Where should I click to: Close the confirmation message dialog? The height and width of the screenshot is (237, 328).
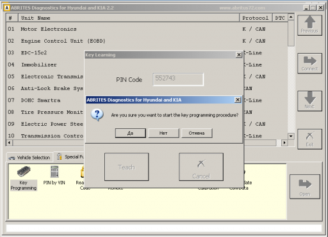[238, 100]
